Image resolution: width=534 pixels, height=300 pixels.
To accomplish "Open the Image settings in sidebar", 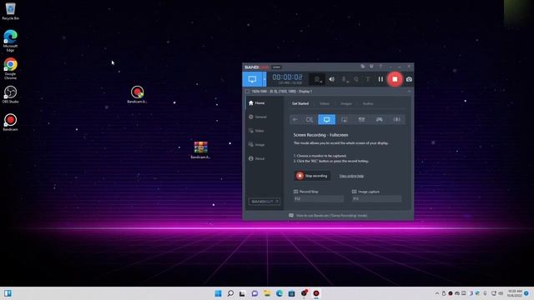I will pyautogui.click(x=257, y=145).
